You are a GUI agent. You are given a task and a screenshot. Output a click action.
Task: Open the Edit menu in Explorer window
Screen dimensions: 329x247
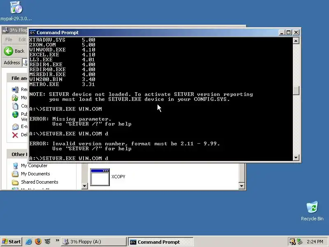[x=22, y=40]
